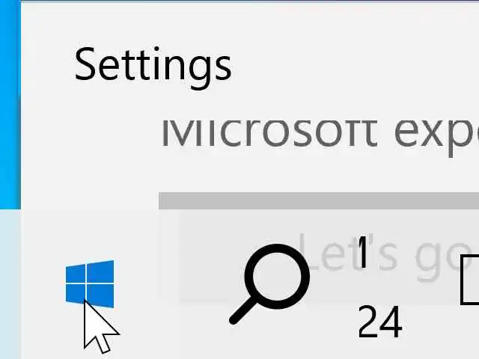479x359 pixels.
Task: Click the number 24 on the taskbar
Action: 379,322
